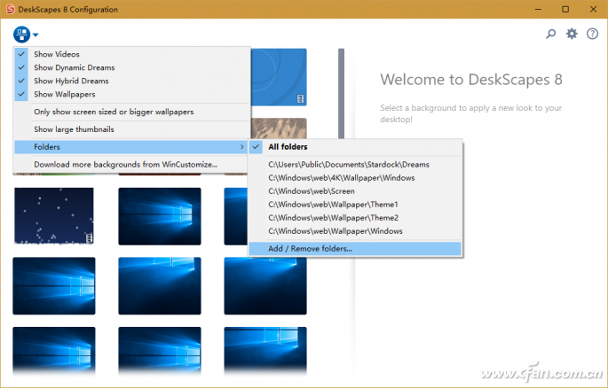This screenshot has height=388, width=608.
Task: Click the Welcome to DeskScapes 8 heading
Action: (x=471, y=80)
